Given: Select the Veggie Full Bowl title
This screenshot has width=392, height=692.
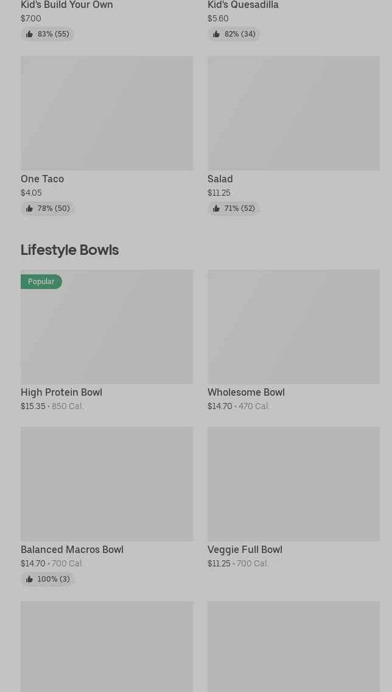Looking at the screenshot, I should (245, 549).
